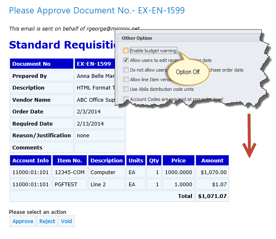Void the requisition document
This screenshot has width=276, height=239.
[66, 221]
